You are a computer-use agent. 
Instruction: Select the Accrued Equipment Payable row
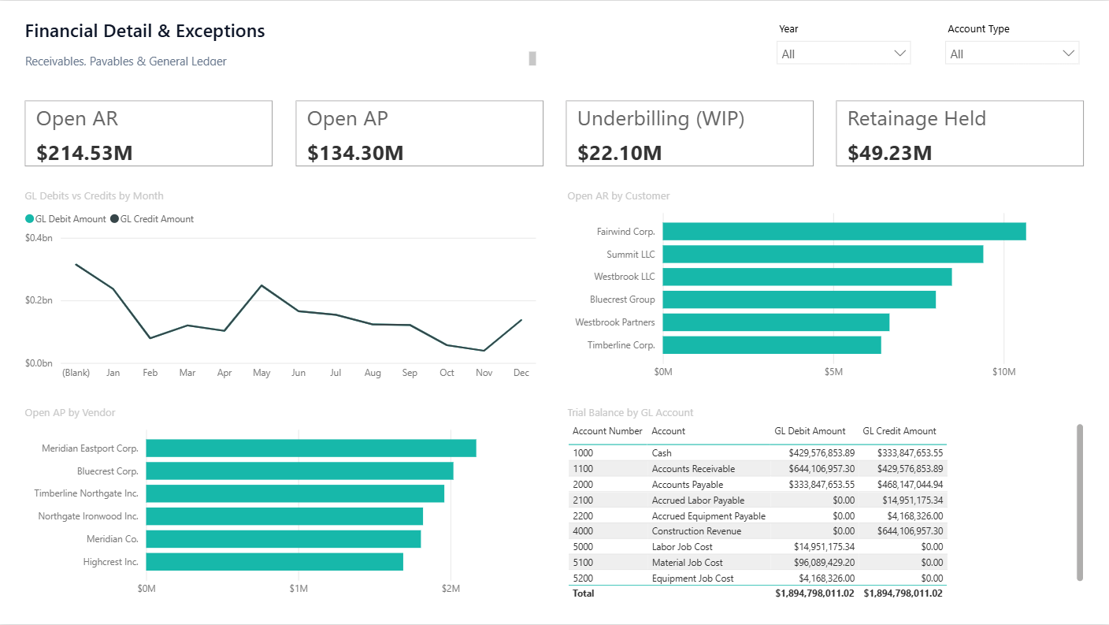(758, 516)
